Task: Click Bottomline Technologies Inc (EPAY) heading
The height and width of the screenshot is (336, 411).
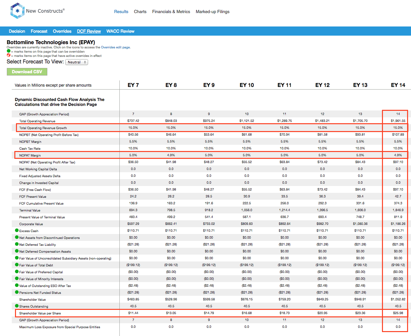Action: tap(51, 42)
